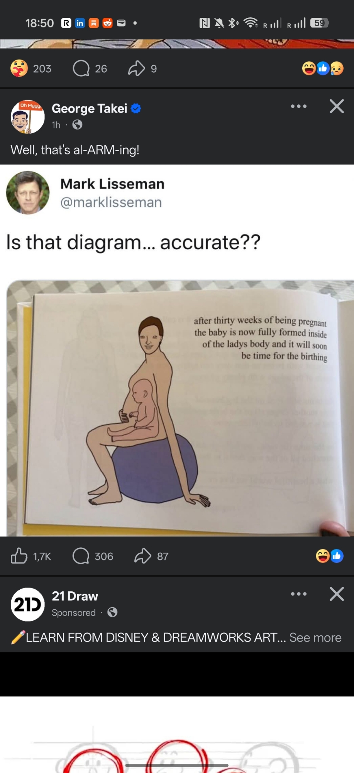Open the 21 Draw page logo
The width and height of the screenshot is (354, 773).
point(27,604)
